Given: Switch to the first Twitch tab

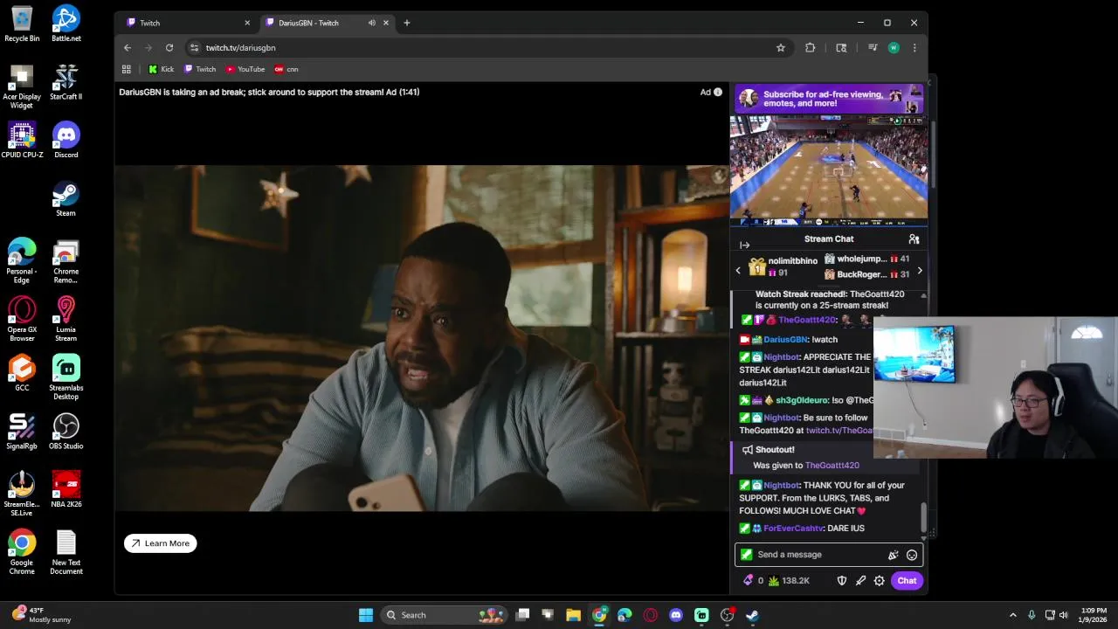Looking at the screenshot, I should click(187, 23).
